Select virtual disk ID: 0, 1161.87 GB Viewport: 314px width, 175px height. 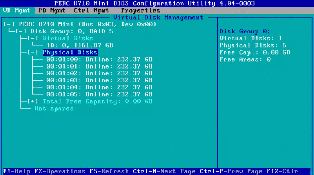80,45
